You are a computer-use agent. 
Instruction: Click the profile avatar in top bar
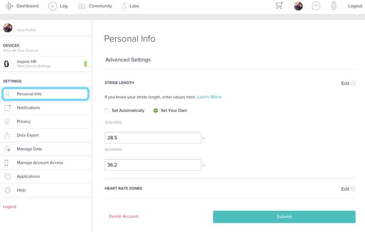point(298,6)
